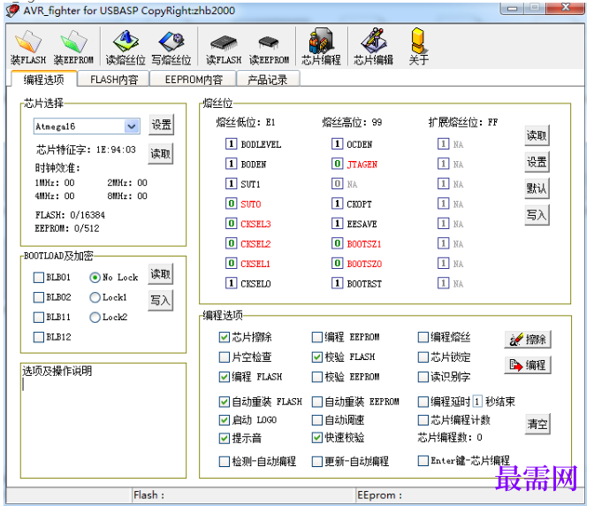Click the 写入 button in fuse bits panel
The height and width of the screenshot is (506, 594).
537,215
